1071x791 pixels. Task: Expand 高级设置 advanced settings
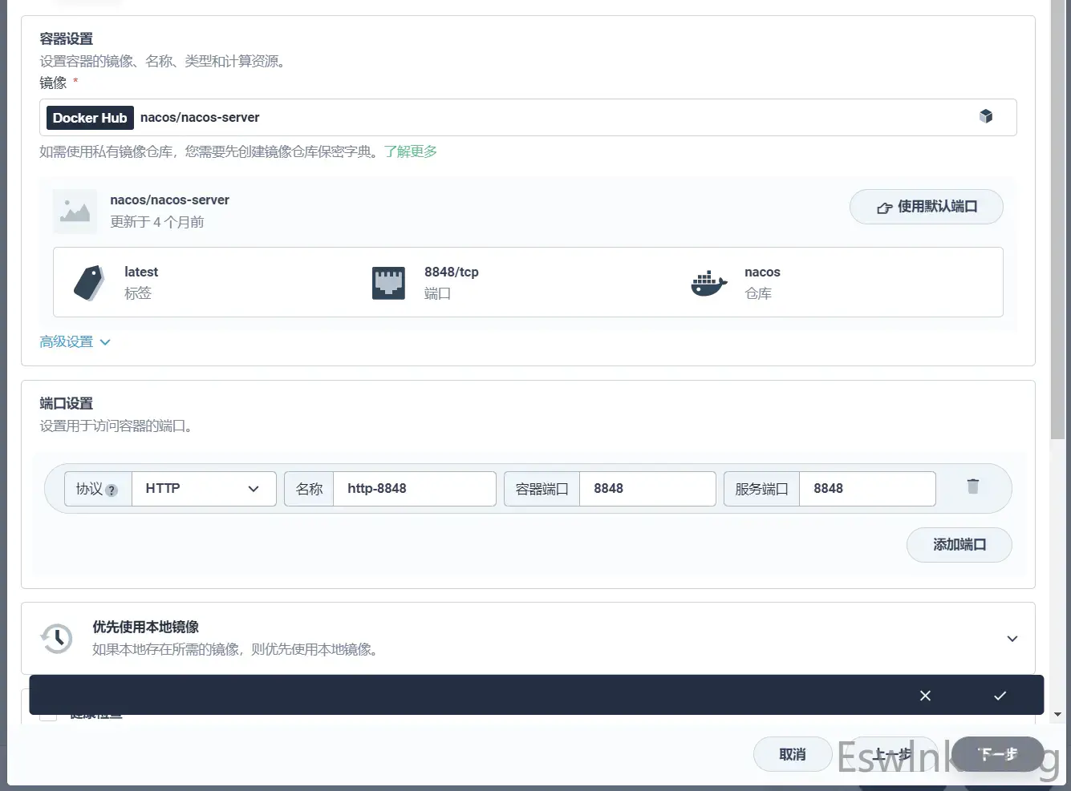point(75,342)
